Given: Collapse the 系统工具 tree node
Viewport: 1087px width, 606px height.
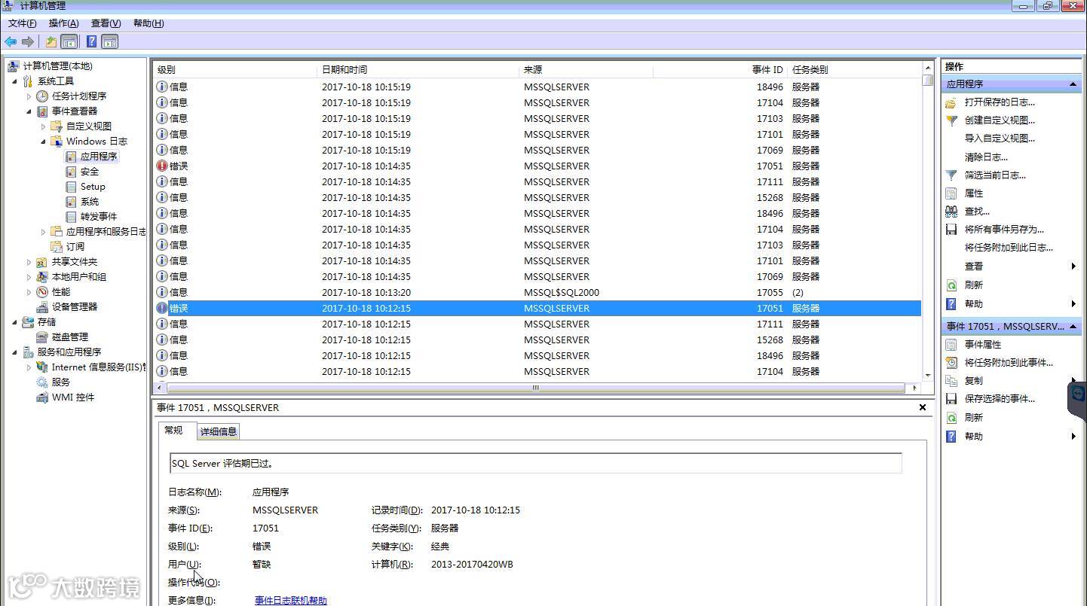Looking at the screenshot, I should (x=15, y=81).
